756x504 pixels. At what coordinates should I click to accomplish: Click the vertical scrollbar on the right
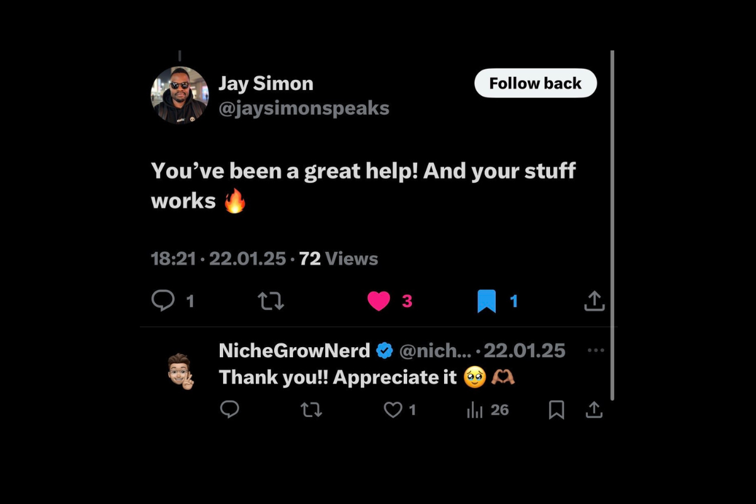point(612,226)
